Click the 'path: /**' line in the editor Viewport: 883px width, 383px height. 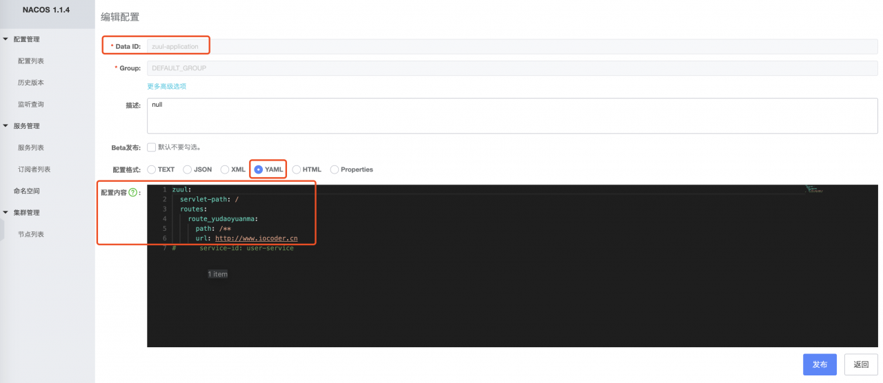click(x=213, y=229)
